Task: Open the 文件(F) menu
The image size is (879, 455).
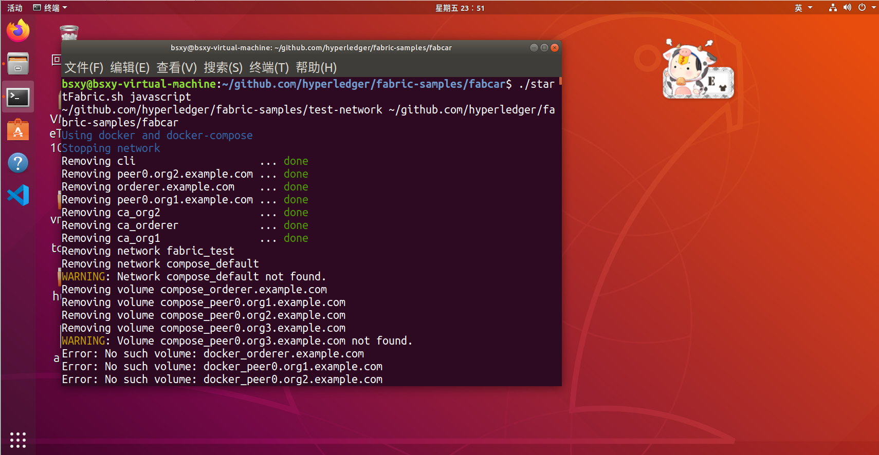Action: point(84,68)
